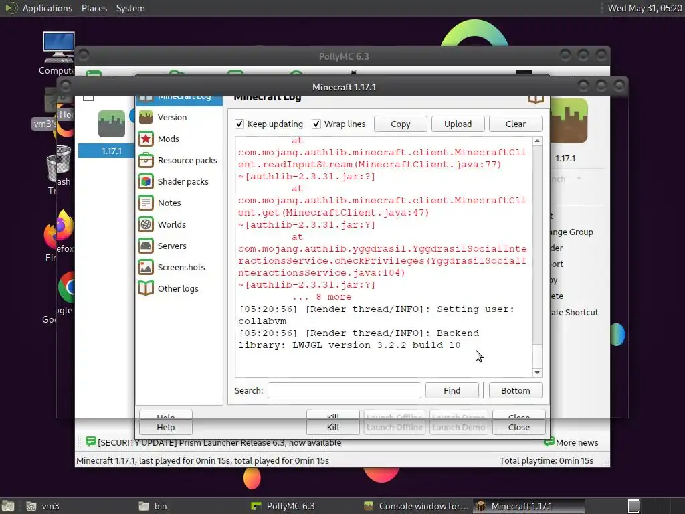Click the book icon at Minecraft Log header
The width and height of the screenshot is (685, 514).
coord(536,100)
